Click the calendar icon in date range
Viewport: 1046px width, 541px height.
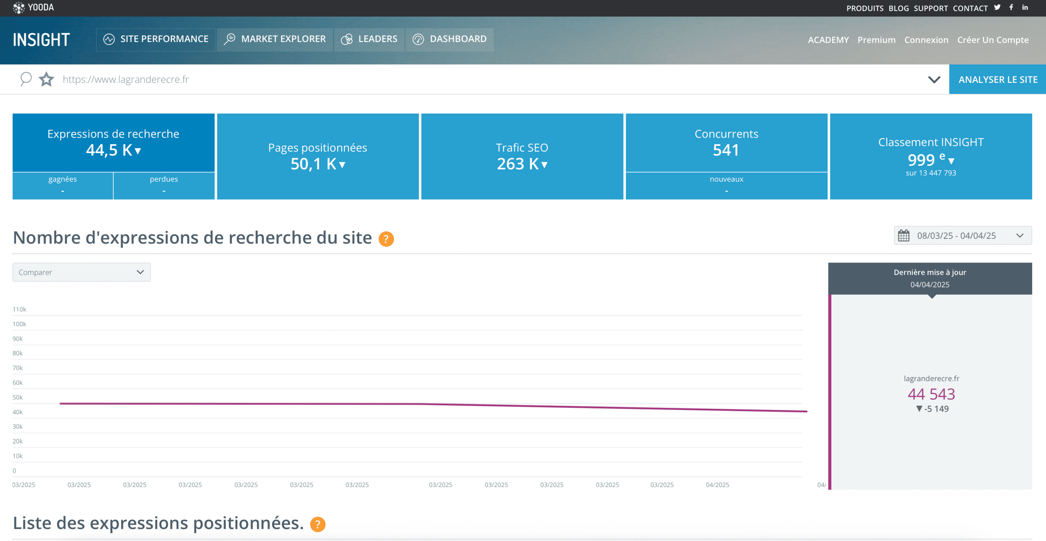click(x=904, y=236)
